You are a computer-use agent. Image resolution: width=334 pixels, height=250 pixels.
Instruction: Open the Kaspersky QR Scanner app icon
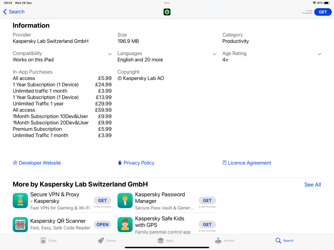20,224
